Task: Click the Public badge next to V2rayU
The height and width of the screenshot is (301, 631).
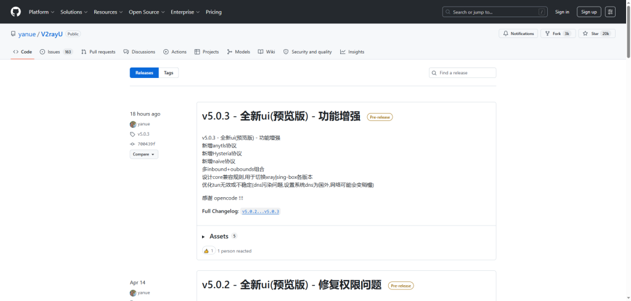Action: (73, 34)
